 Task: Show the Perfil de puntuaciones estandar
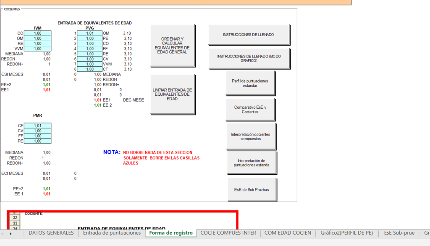pyautogui.click(x=252, y=83)
